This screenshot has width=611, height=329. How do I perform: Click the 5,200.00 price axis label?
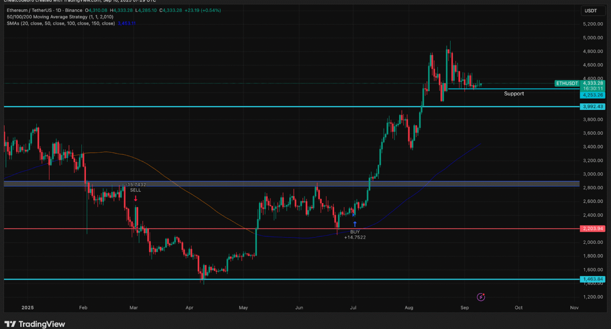point(594,24)
